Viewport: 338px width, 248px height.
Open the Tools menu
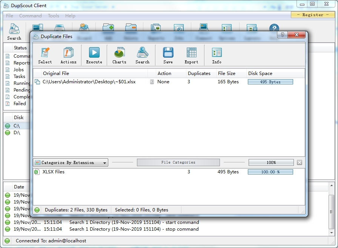pyautogui.click(x=54, y=16)
